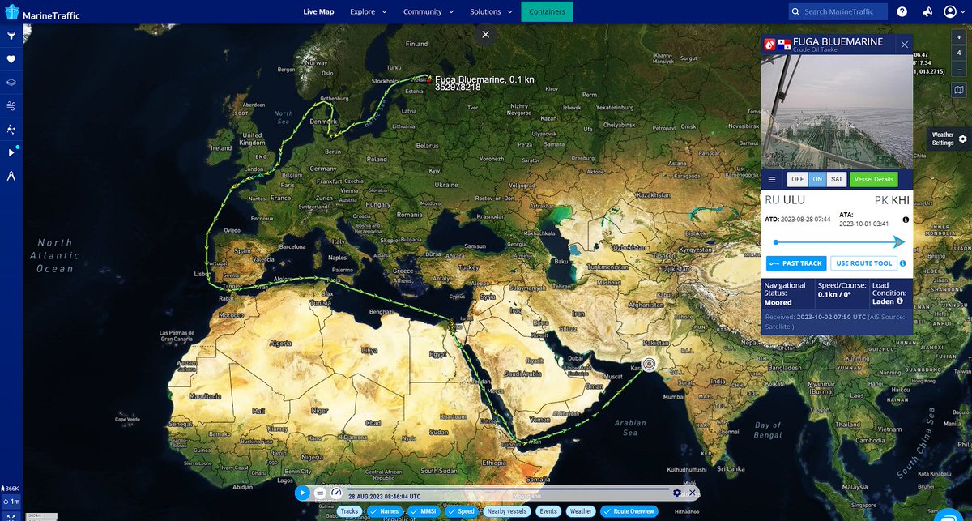Open Vessel Details green button
This screenshot has width=972, height=521.
pyautogui.click(x=874, y=179)
